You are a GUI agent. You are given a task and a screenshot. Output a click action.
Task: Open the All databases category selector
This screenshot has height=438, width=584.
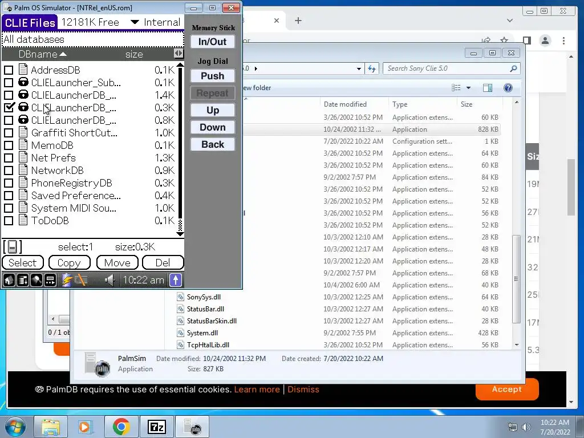pos(93,39)
